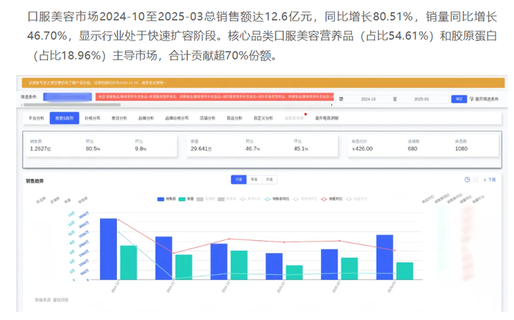Image resolution: width=514 pixels, height=320 pixels.
Task: Click the horizontal filter scrollbar thumb
Action: (72, 105)
